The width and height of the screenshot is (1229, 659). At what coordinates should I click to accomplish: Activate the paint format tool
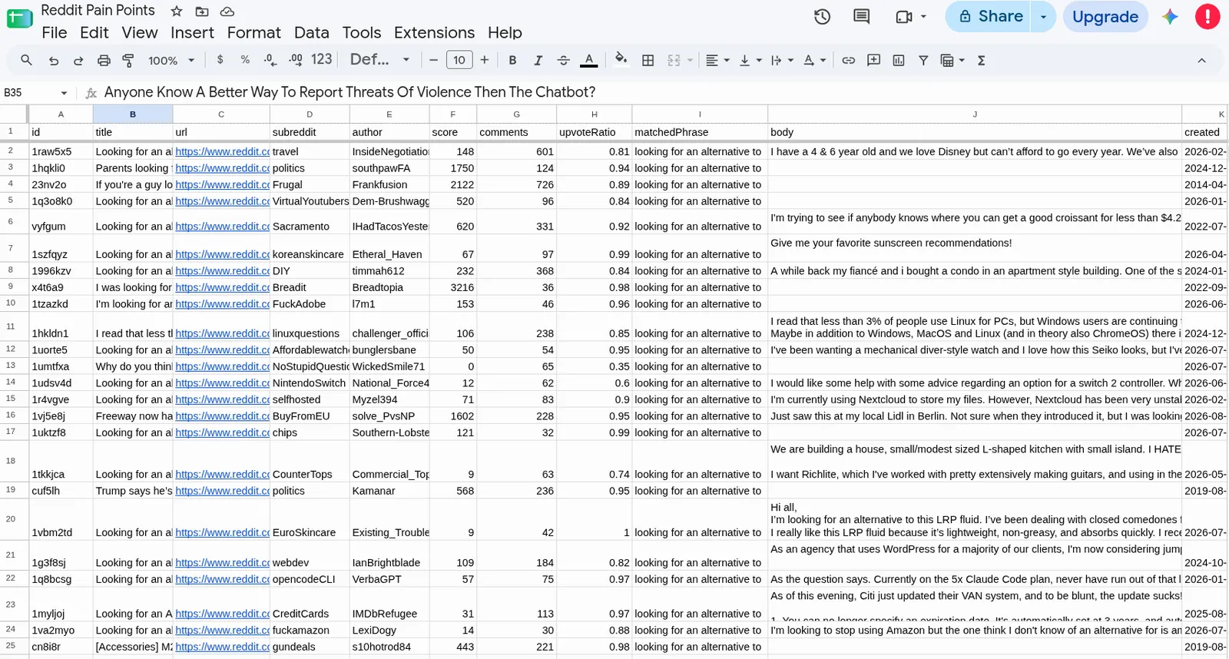point(128,60)
